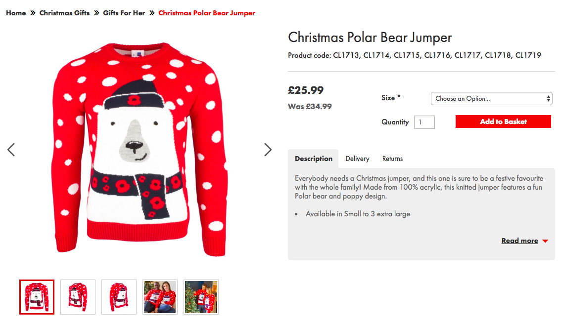Screen dimensions: 561x321
Task: Click the main polar bear jumper image
Action: pyautogui.click(x=140, y=150)
